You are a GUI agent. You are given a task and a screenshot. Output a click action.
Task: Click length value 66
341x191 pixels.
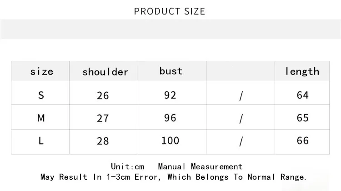[x=303, y=141]
